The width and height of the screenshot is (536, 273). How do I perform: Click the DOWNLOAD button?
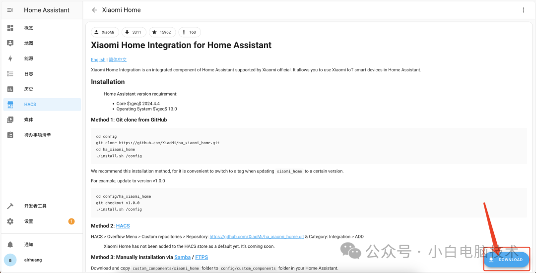click(x=506, y=260)
